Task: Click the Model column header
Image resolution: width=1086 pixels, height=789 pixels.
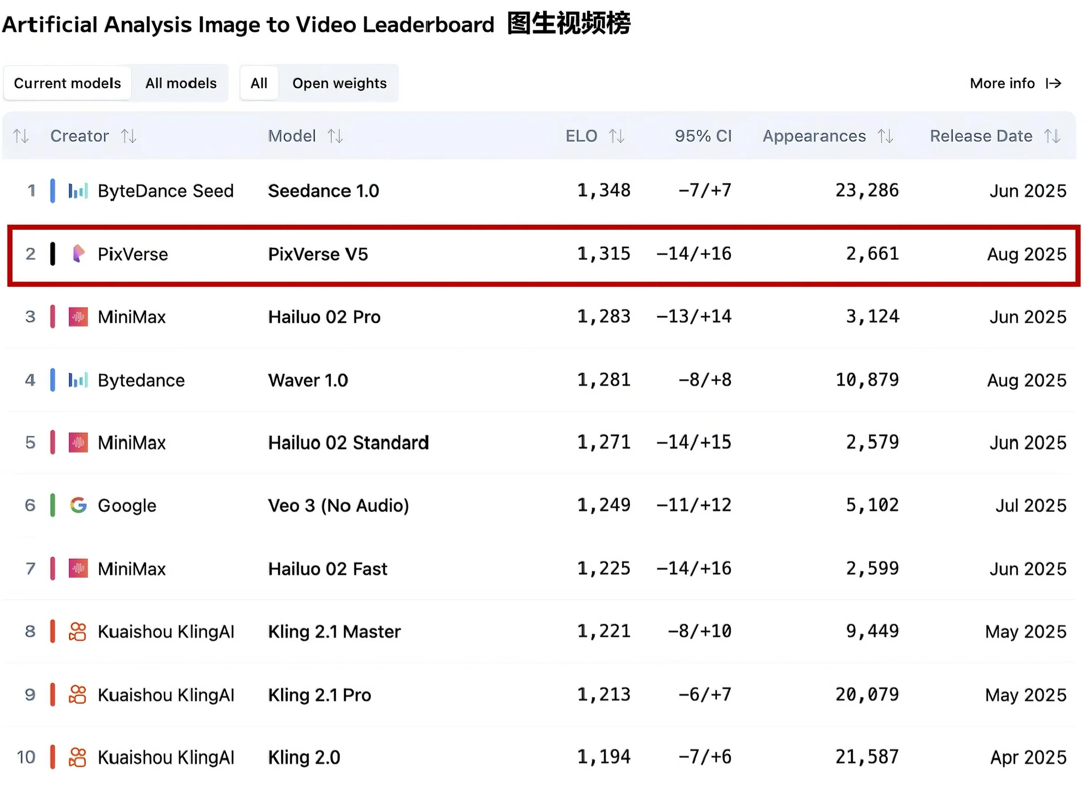Action: (x=292, y=136)
